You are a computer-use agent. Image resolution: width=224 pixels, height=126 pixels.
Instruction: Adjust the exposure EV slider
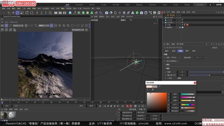coord(206,75)
